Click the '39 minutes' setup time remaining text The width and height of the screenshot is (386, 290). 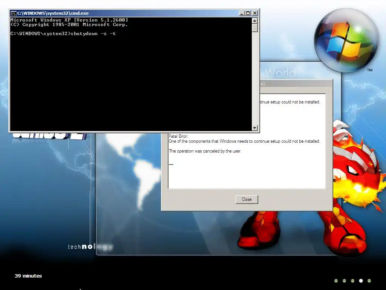point(28,276)
